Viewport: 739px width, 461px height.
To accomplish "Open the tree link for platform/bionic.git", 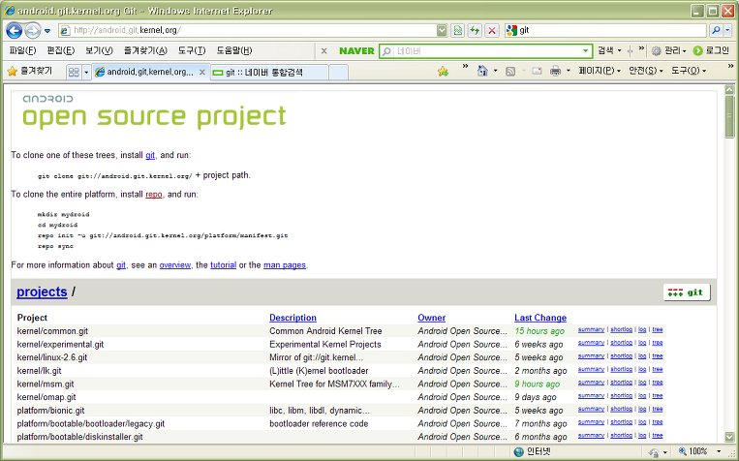I will pyautogui.click(x=658, y=409).
